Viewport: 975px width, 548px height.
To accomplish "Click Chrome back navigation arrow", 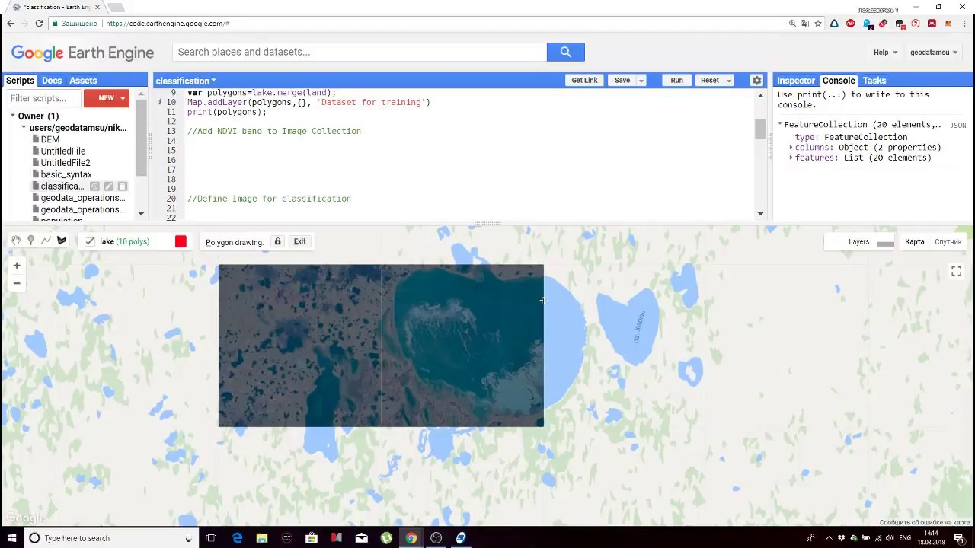I will [11, 24].
